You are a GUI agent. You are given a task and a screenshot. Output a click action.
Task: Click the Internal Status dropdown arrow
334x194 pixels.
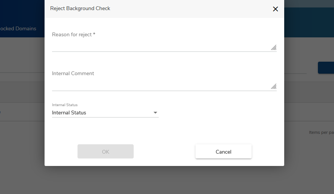(155, 113)
